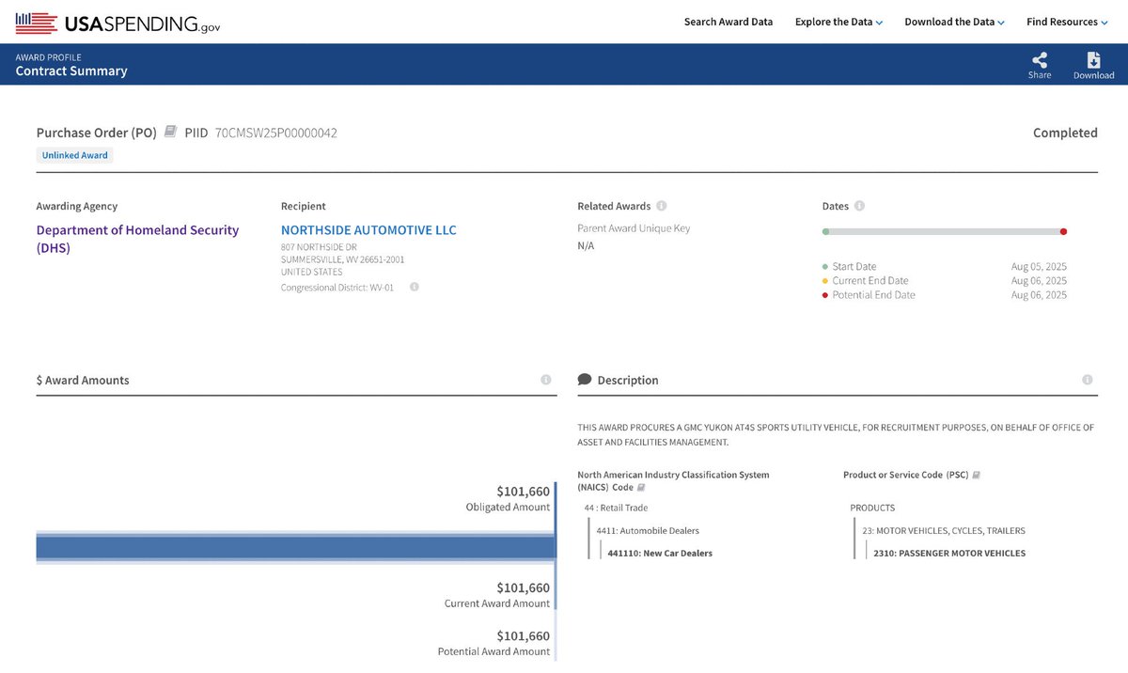Click 44 : Retail Trade NAICS entry

[x=616, y=508]
